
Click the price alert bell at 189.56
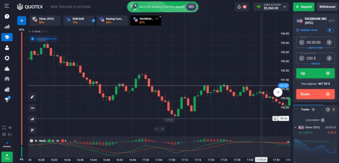[275, 118]
